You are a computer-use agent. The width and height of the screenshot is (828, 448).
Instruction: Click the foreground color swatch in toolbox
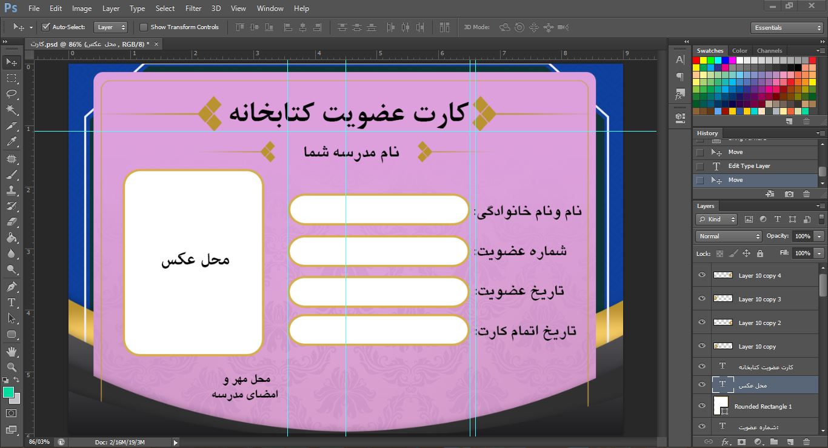(8, 392)
